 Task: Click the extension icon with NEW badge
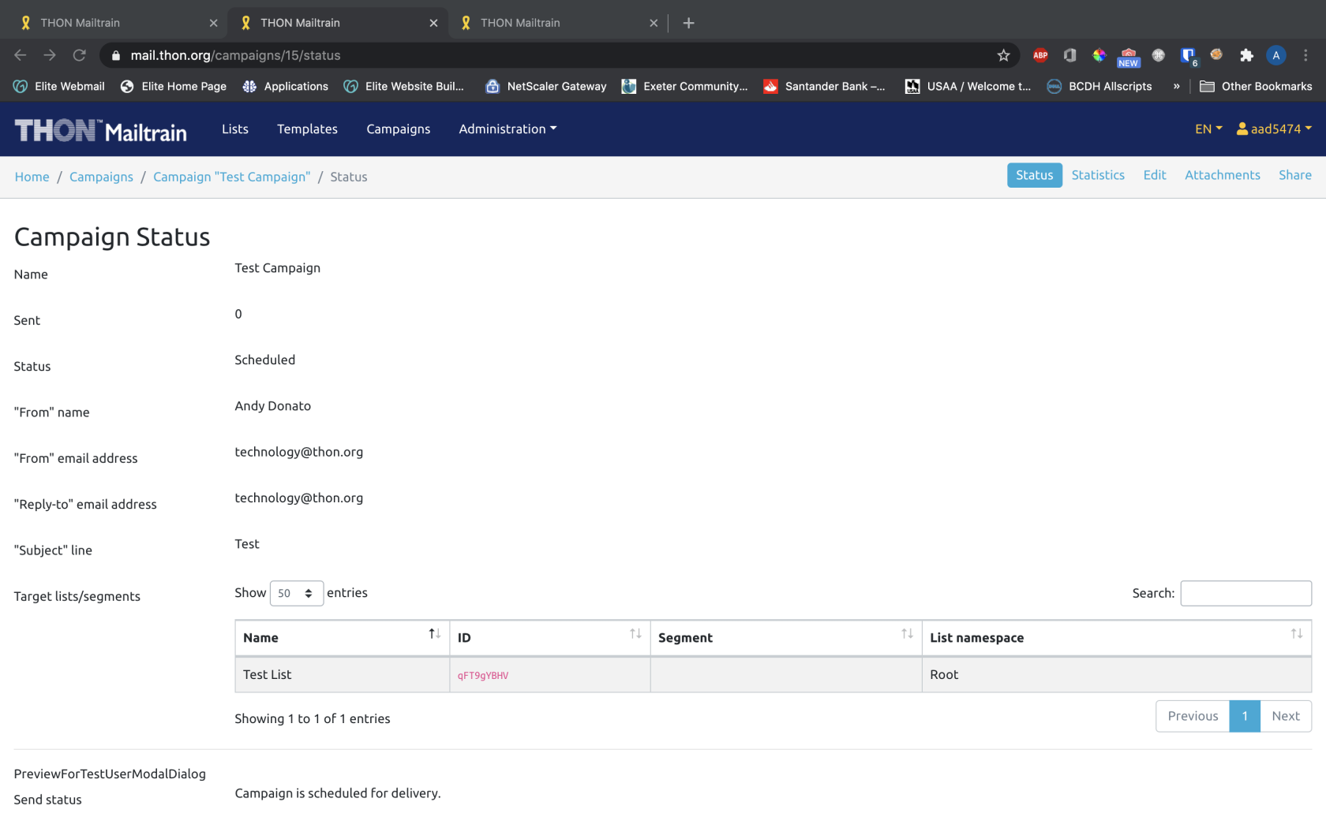point(1129,57)
